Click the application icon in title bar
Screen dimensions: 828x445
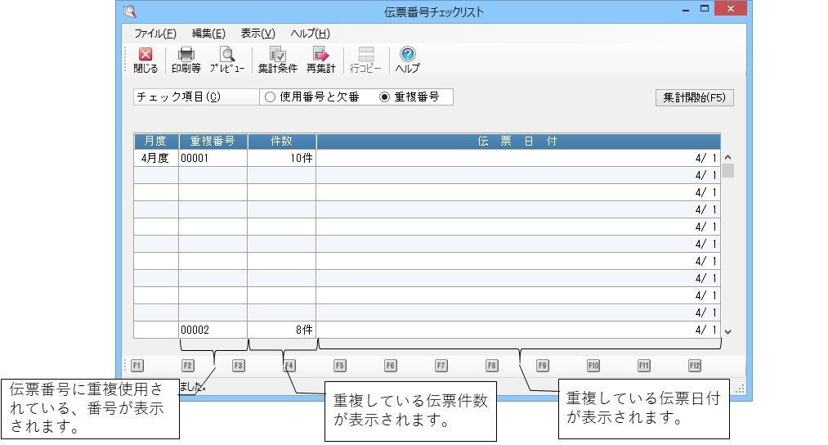pos(129,11)
